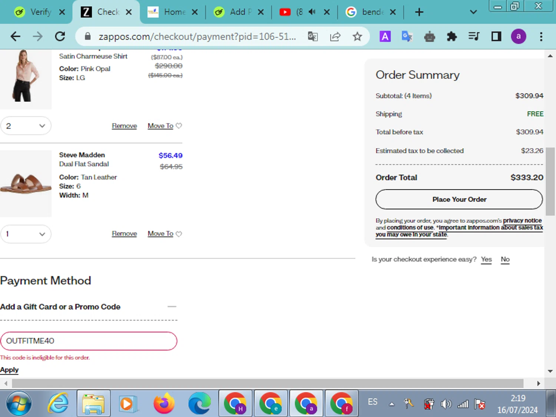The height and width of the screenshot is (417, 556).
Task: Click the robot extension icon
Action: 430,36
